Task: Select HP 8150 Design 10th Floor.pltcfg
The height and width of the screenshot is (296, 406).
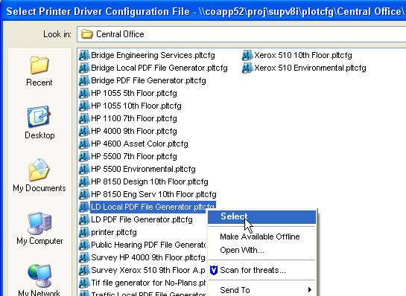Action: (x=150, y=181)
